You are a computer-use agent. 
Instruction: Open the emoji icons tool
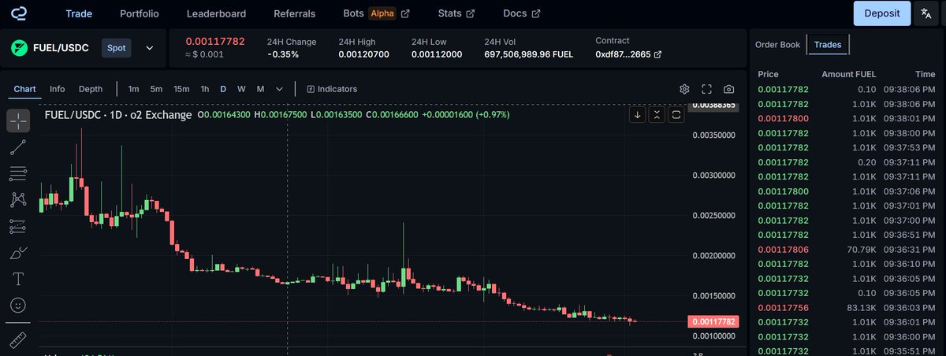click(x=18, y=305)
